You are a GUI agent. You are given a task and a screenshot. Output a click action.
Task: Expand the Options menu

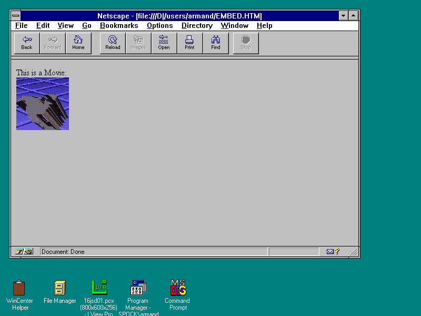click(x=159, y=25)
